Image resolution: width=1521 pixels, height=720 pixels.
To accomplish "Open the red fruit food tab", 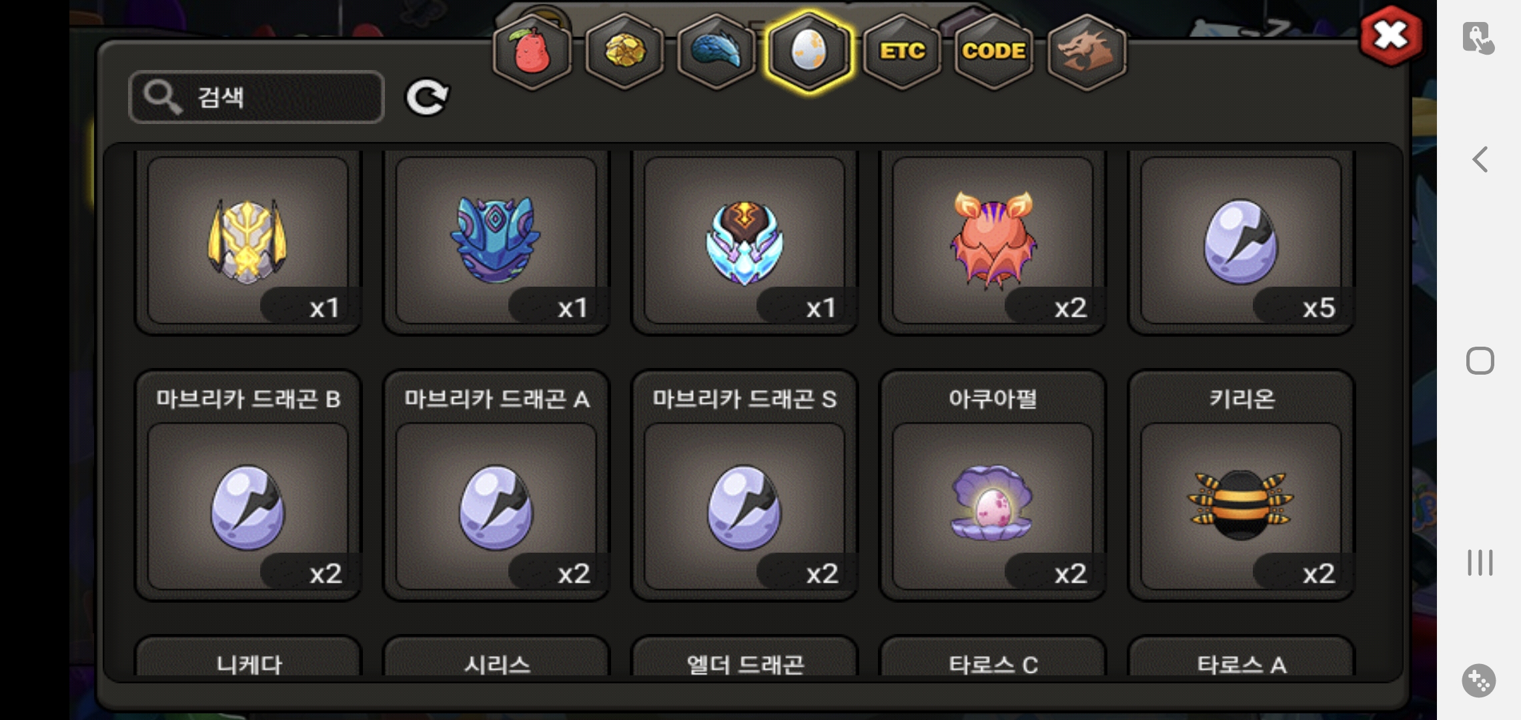I will pyautogui.click(x=532, y=52).
